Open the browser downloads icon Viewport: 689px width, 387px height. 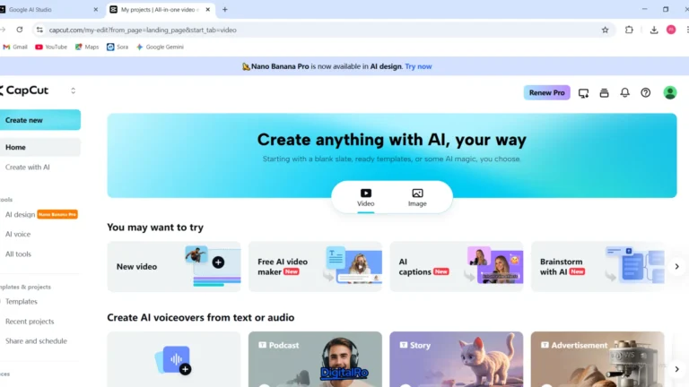coord(654,30)
